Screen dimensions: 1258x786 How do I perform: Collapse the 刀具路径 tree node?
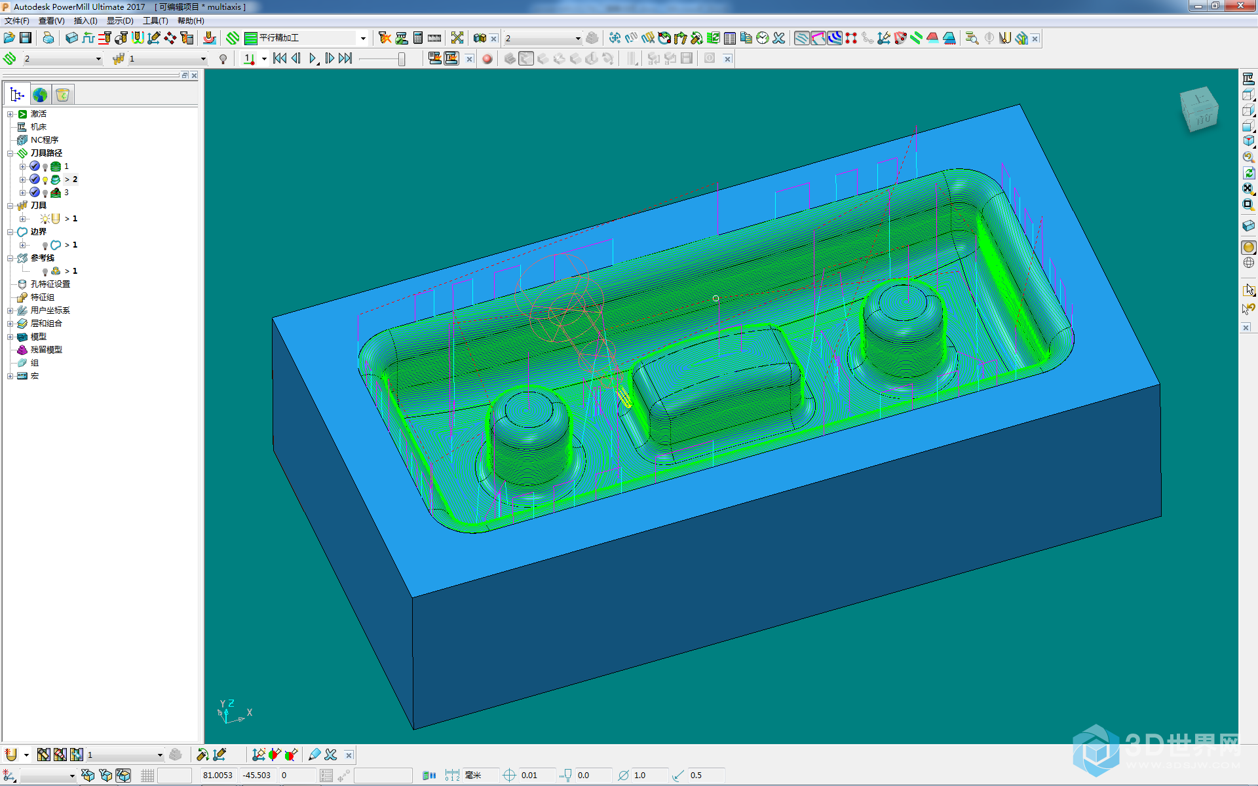click(x=10, y=153)
